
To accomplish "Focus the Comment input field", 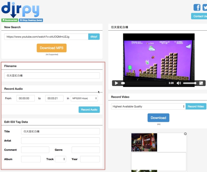I will click(35, 150).
